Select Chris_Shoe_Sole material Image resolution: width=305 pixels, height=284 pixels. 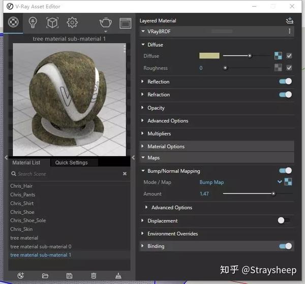28,220
